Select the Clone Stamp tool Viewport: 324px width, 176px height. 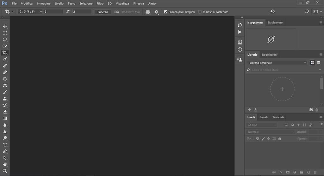(x=5, y=99)
